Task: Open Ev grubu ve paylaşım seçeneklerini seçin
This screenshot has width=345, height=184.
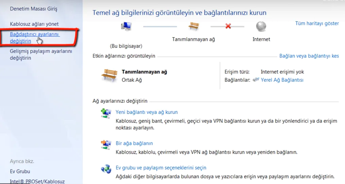Action: pyautogui.click(x=161, y=167)
